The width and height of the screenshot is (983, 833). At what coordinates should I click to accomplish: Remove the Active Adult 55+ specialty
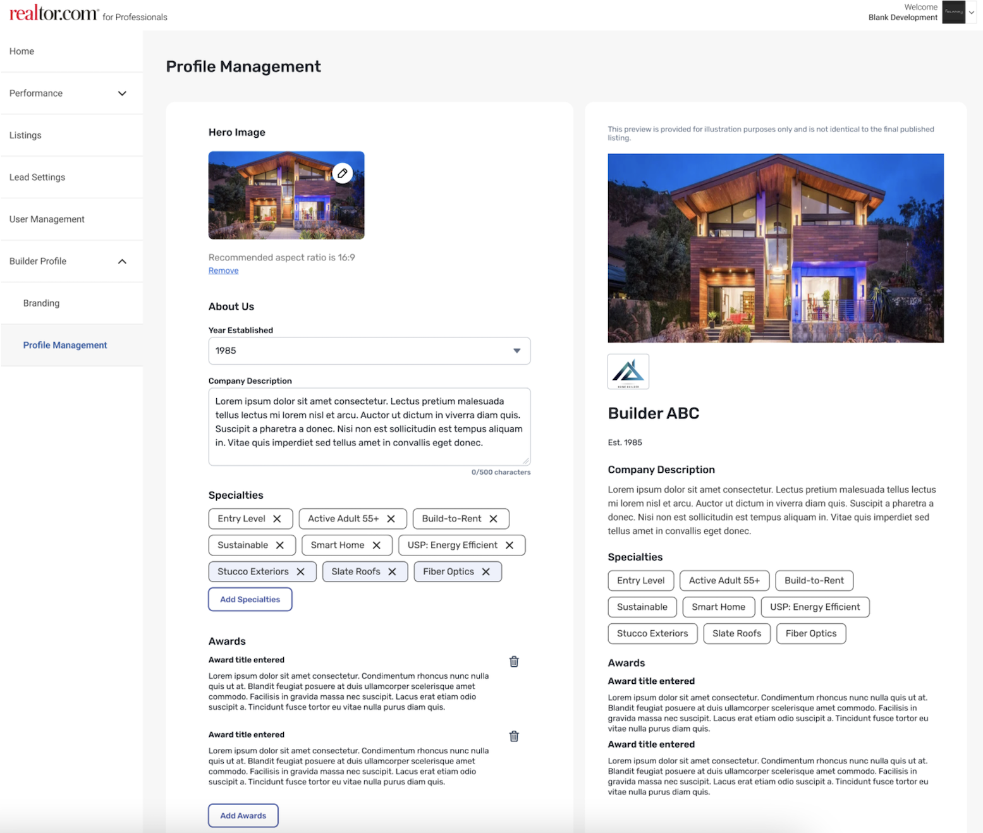point(391,519)
